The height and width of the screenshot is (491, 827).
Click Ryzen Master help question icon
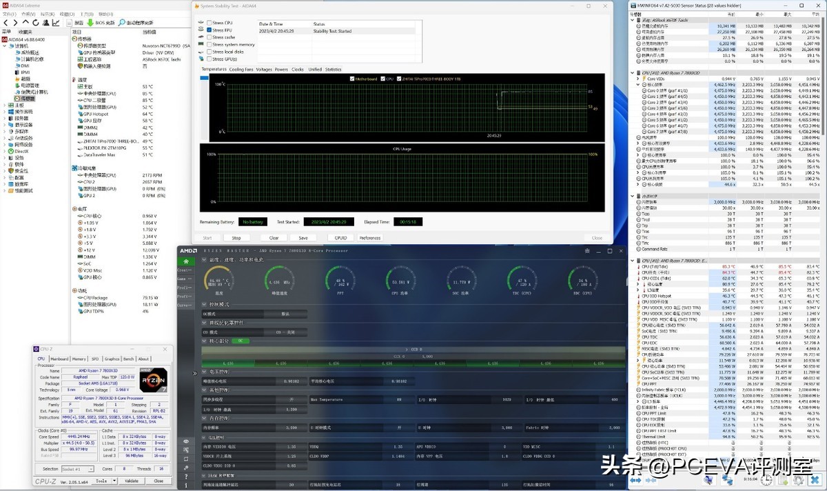pyautogui.click(x=186, y=477)
